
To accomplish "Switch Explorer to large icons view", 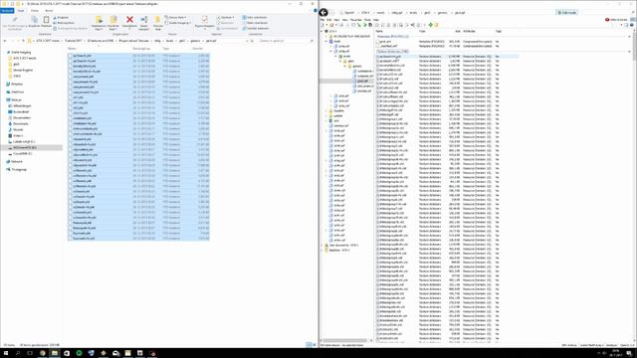I will tap(315, 345).
